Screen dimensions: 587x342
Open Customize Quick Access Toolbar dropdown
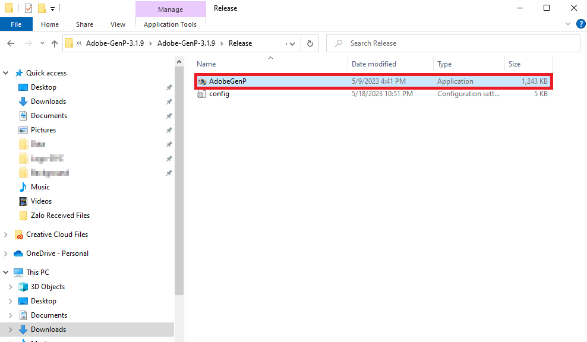[52, 8]
